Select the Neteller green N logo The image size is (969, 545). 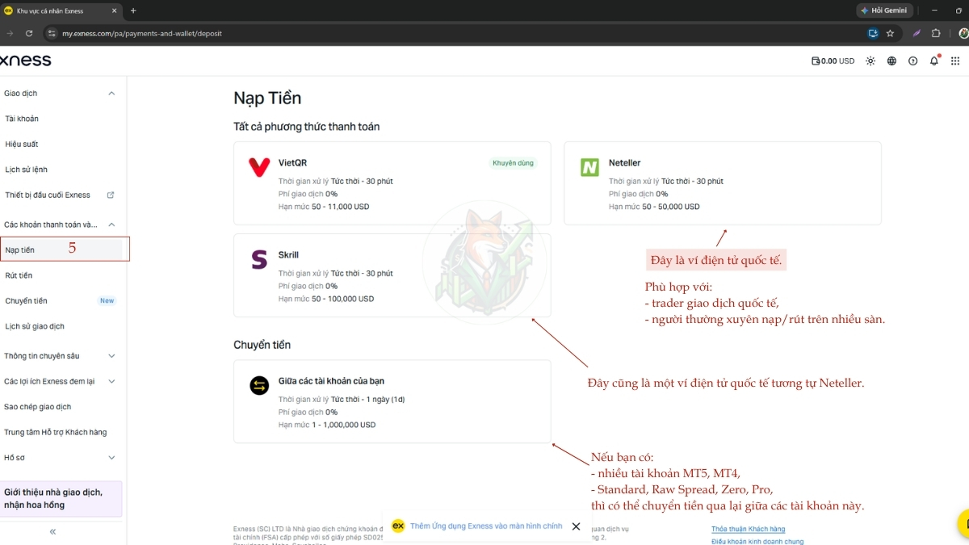pyautogui.click(x=589, y=167)
